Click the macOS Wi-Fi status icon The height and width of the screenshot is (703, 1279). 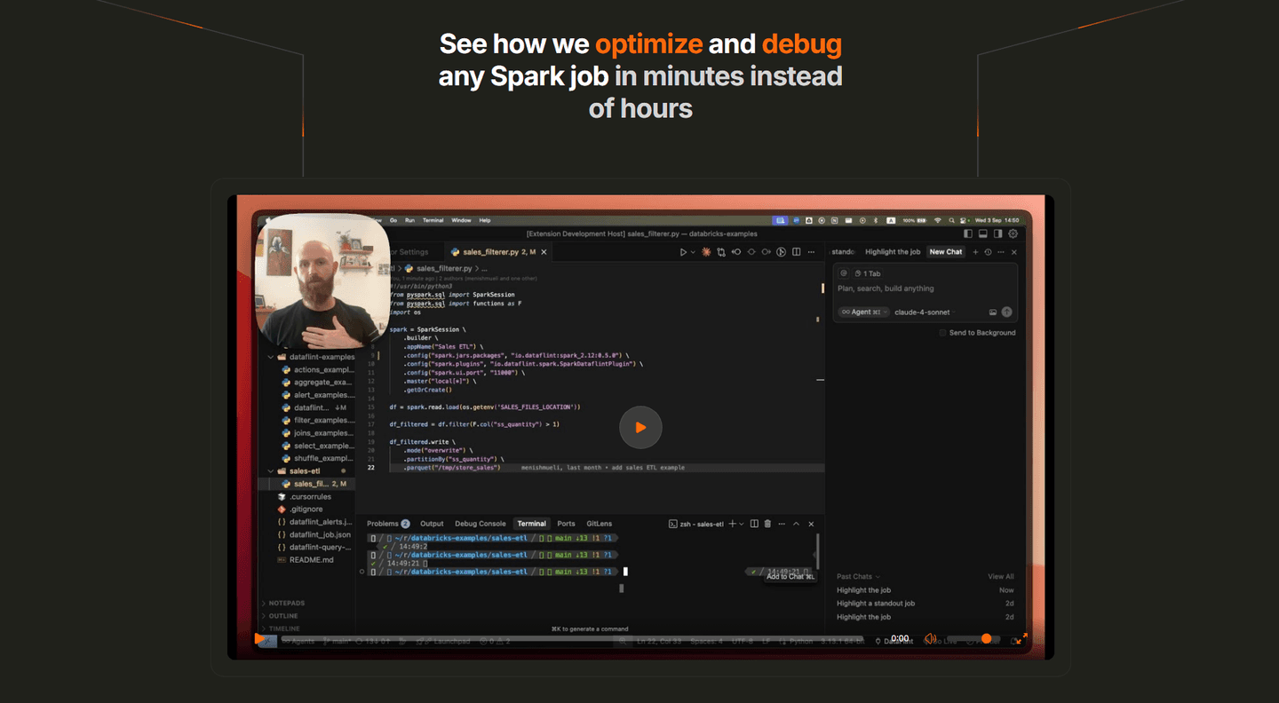click(x=937, y=220)
